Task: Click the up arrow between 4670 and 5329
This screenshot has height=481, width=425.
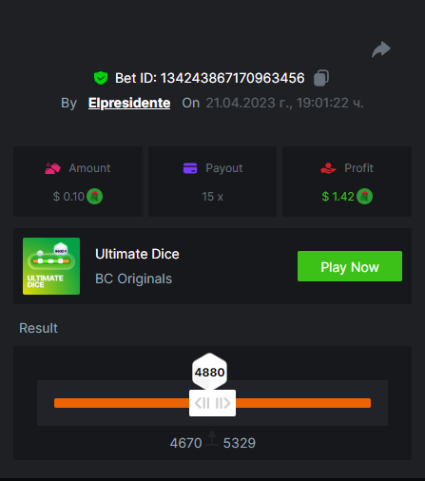Action: [212, 439]
